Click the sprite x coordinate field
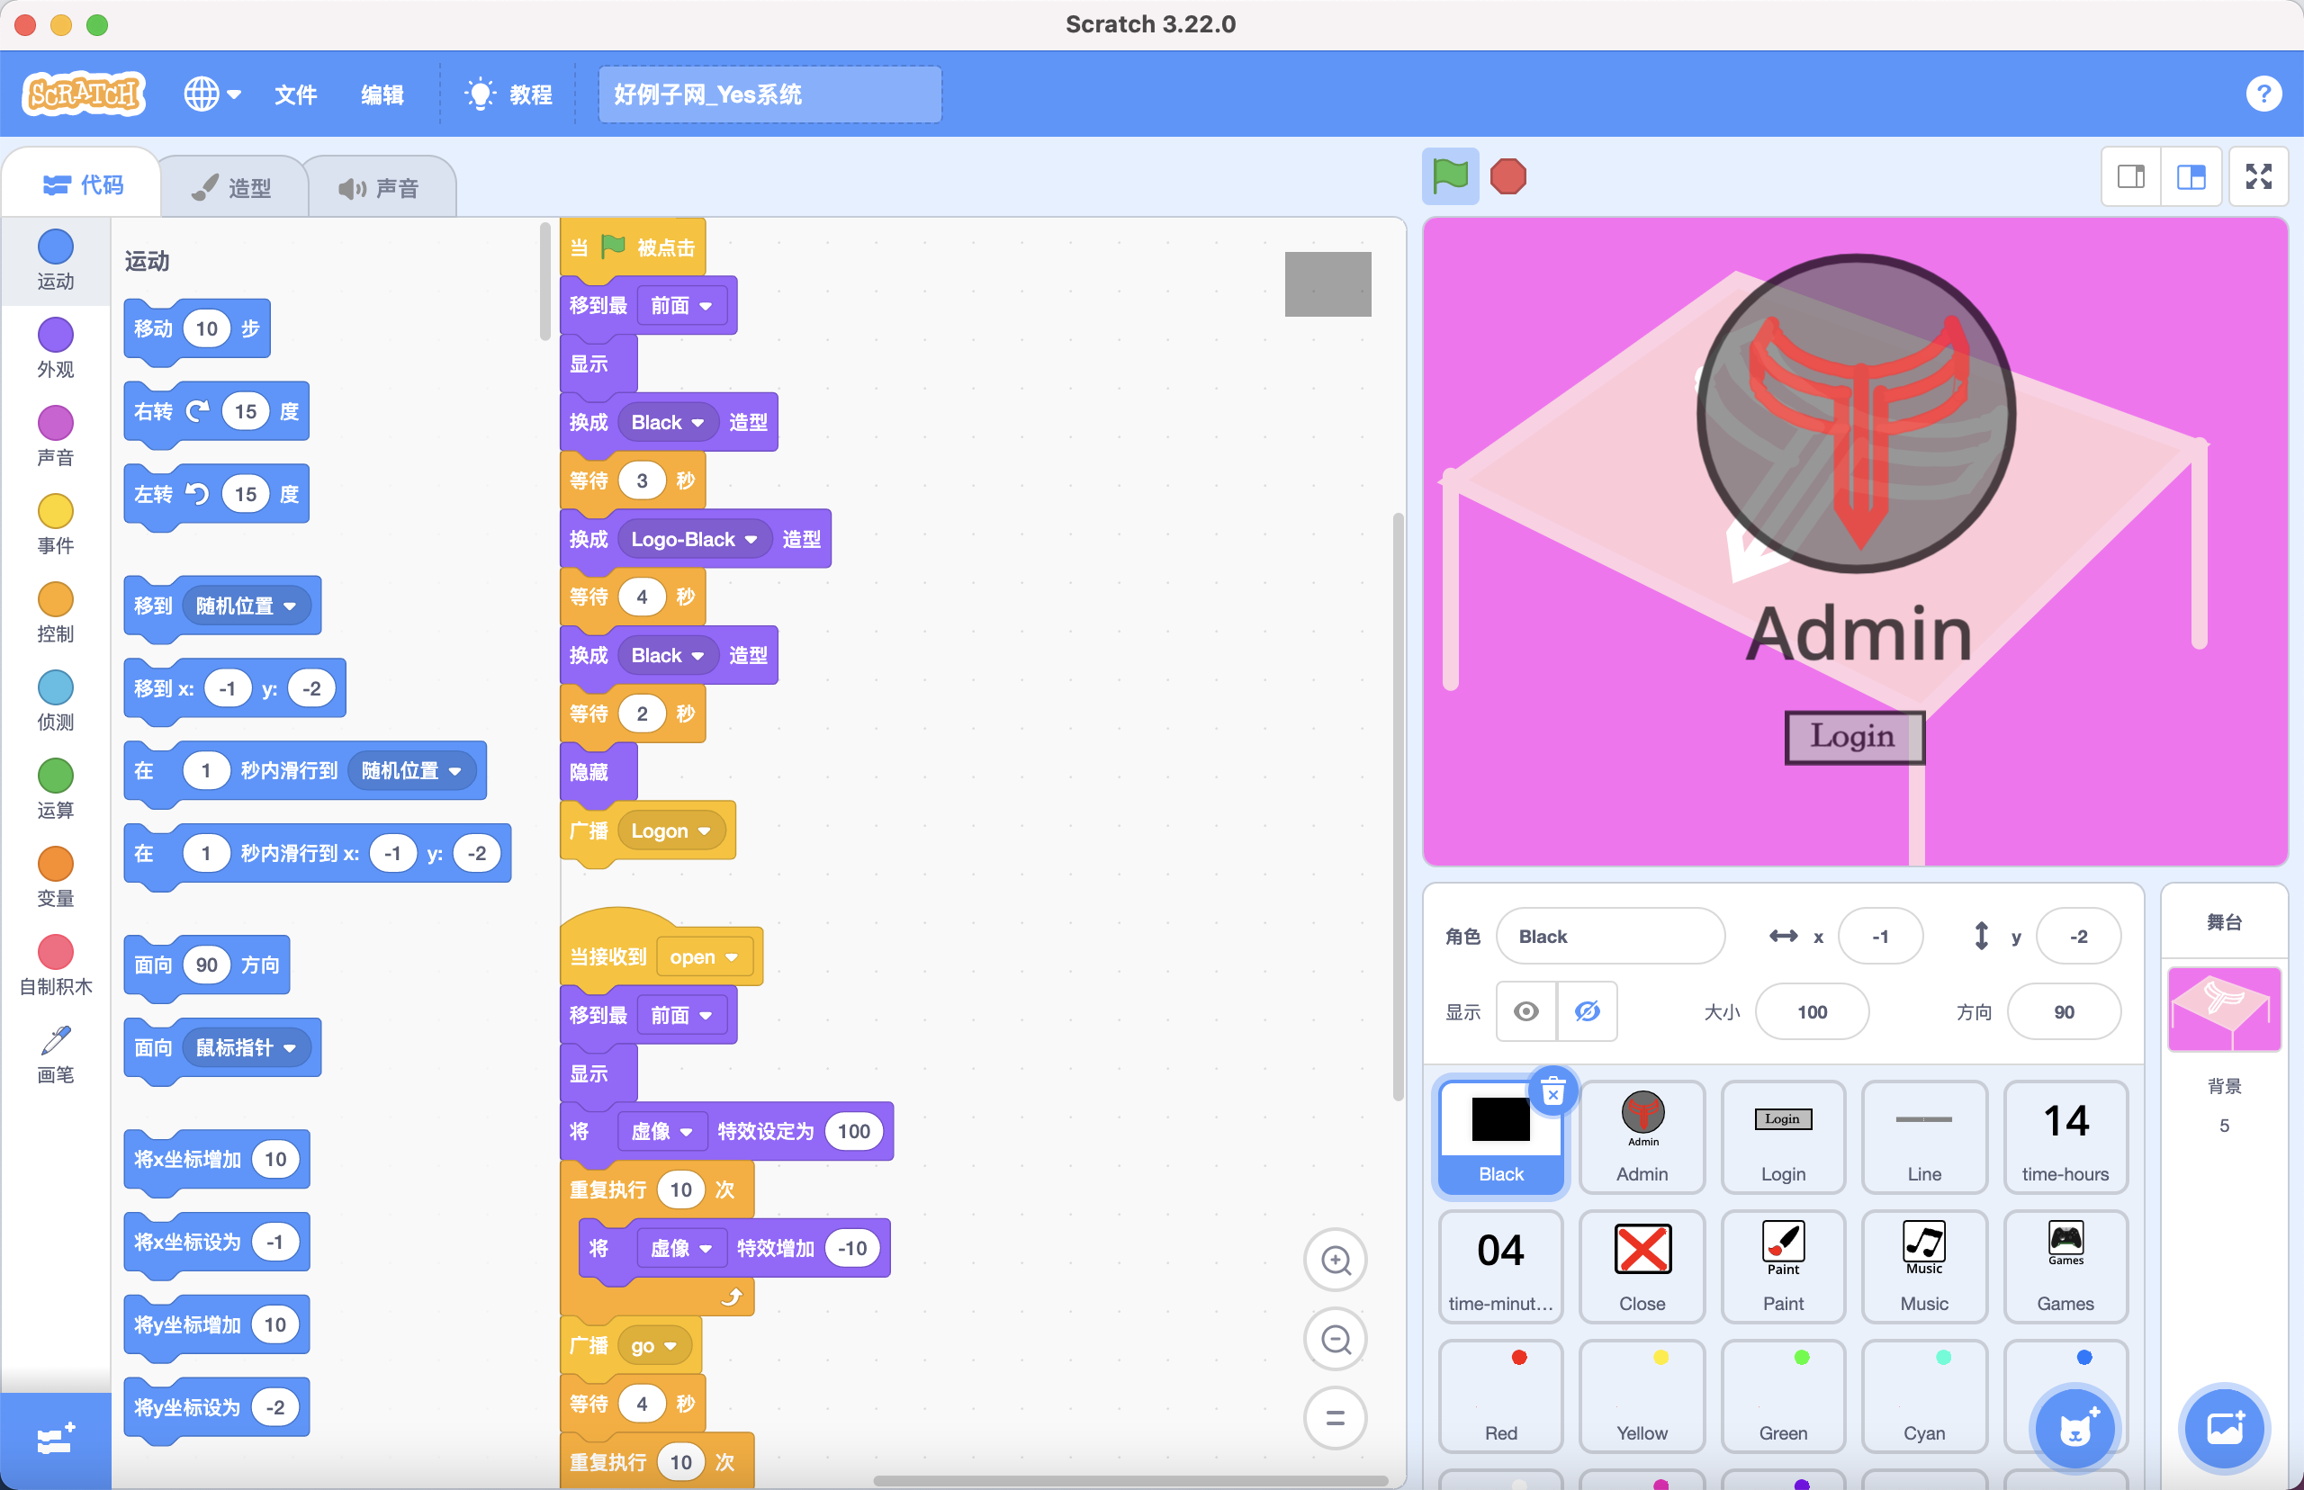The width and height of the screenshot is (2304, 1490). 1880,937
